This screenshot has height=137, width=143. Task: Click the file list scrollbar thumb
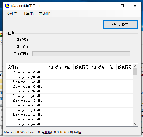(135, 72)
